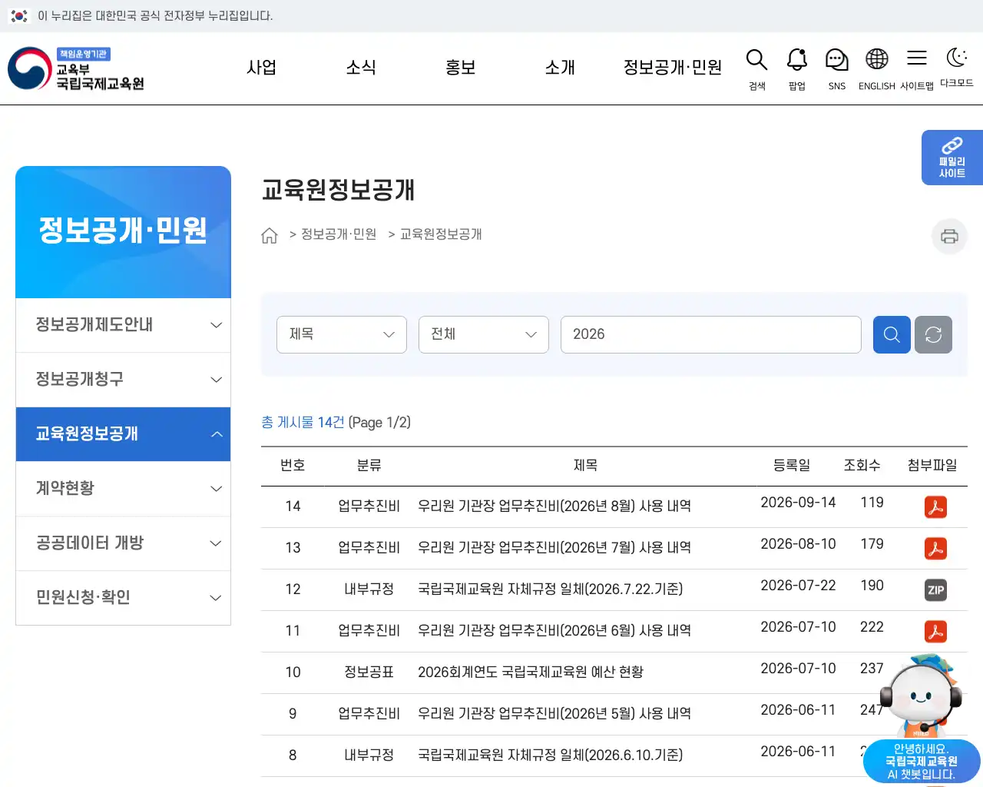Download PDF attachment for post 13

pyautogui.click(x=935, y=549)
